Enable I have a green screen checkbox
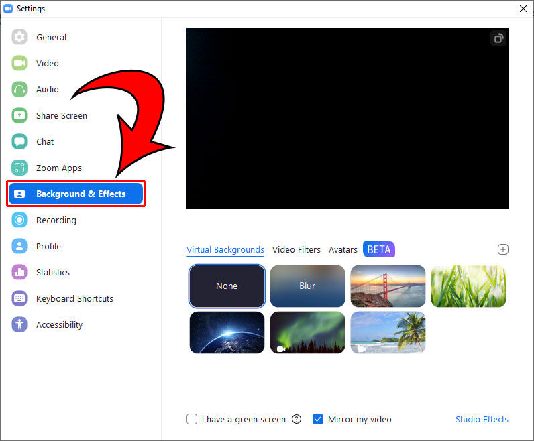This screenshot has height=441, width=534. pyautogui.click(x=192, y=419)
